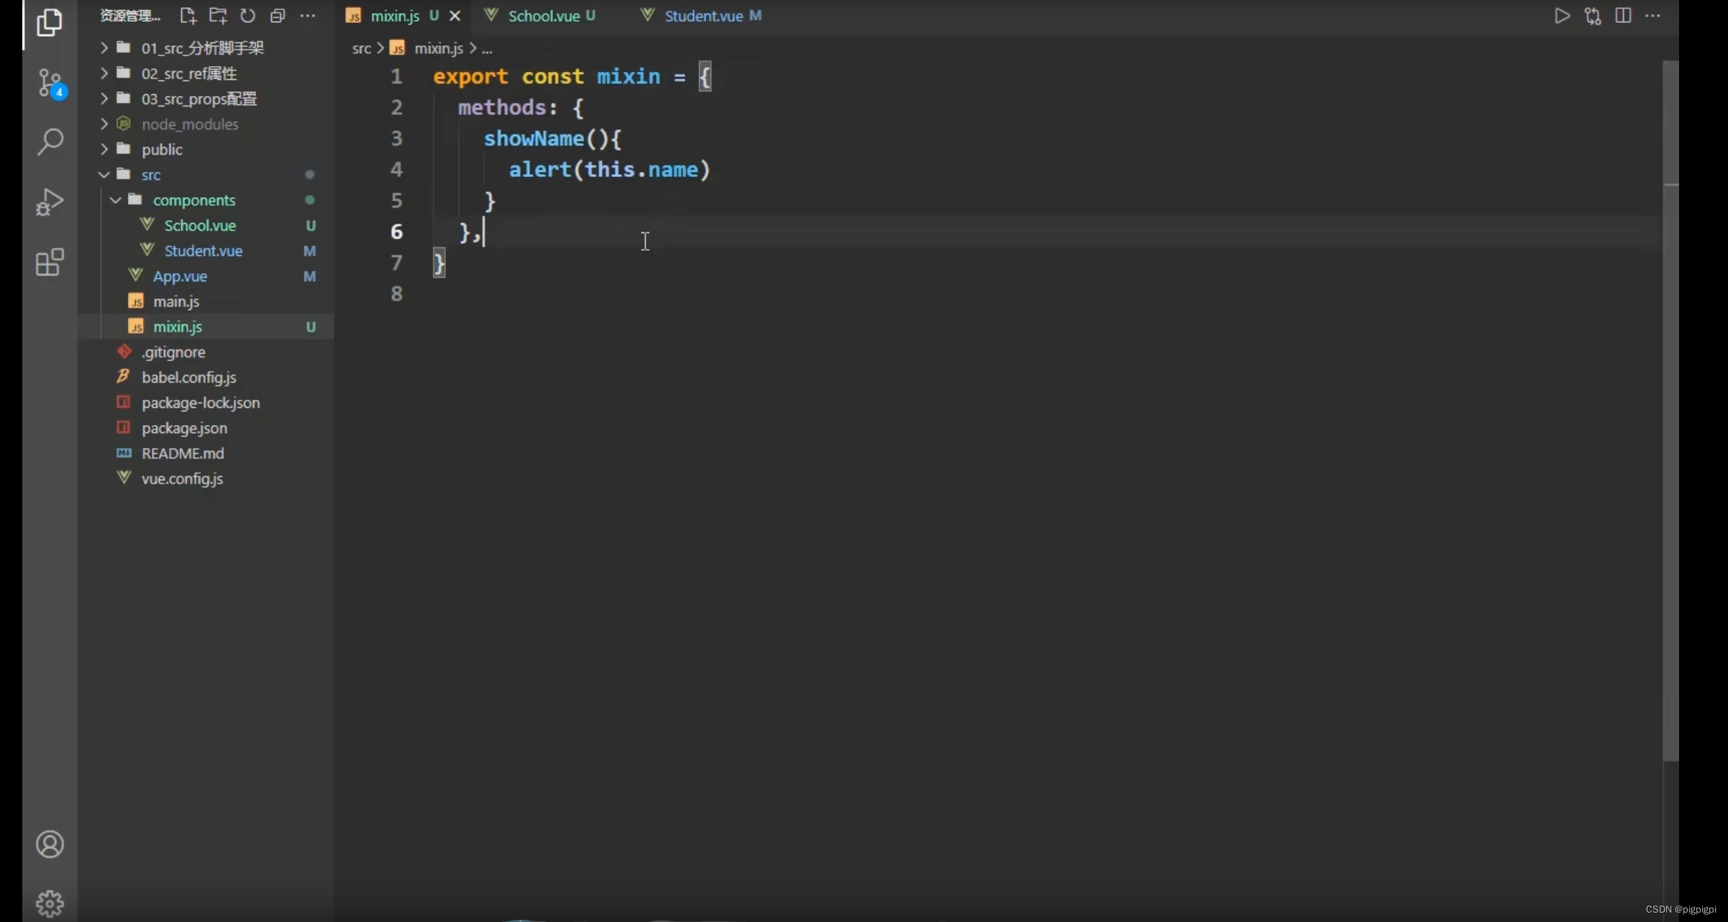Expand 01_src_分析脚手架 folder
This screenshot has width=1728, height=922.
click(x=203, y=47)
